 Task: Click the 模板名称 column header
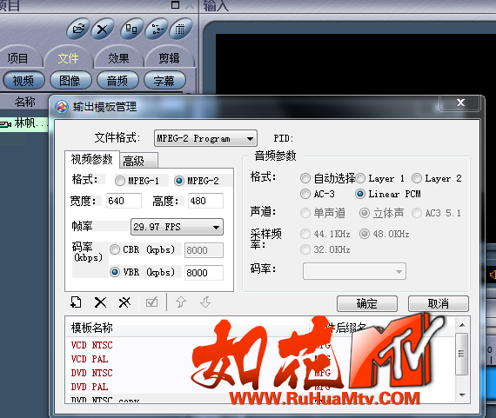point(186,328)
